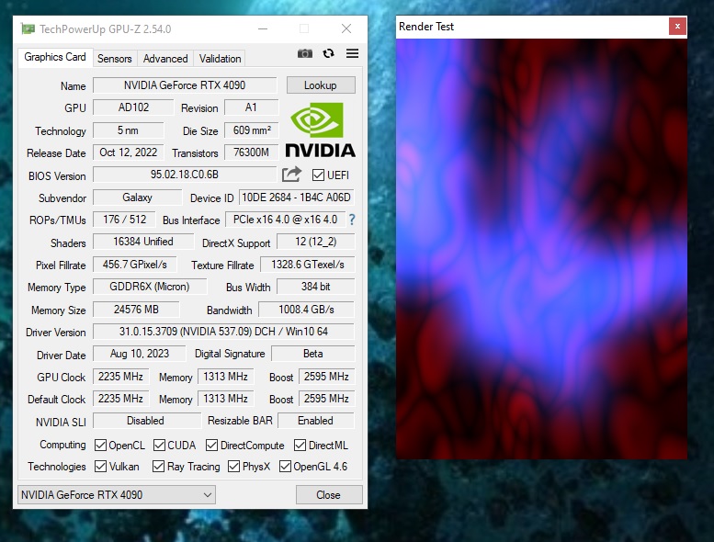Viewport: 714px width, 542px height.
Task: Click the Texture Fillrate field 1328.6 GTexel/s
Action: (x=307, y=265)
